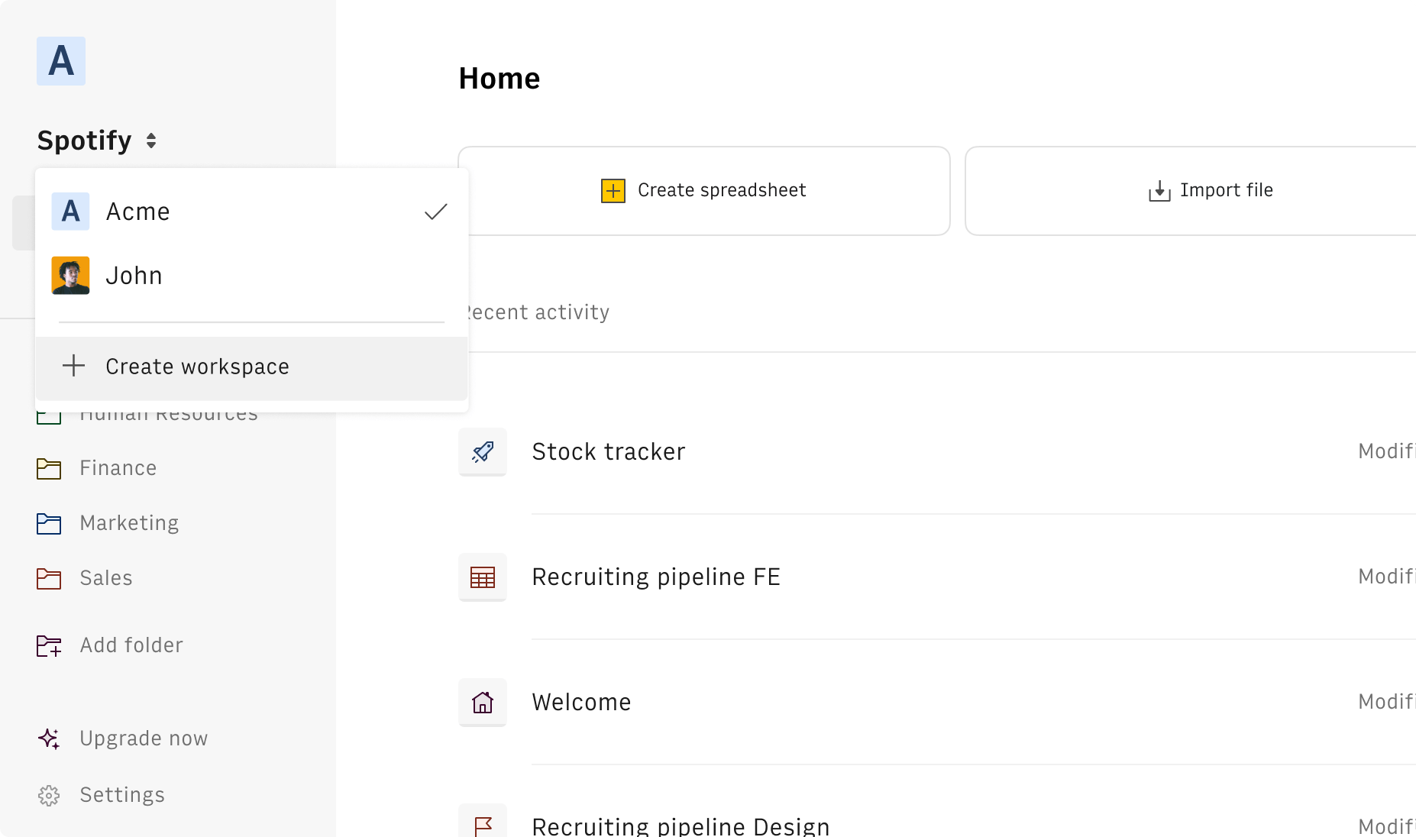This screenshot has width=1416, height=837.
Task: Click the Add folder icon in sidebar
Action: pos(48,645)
